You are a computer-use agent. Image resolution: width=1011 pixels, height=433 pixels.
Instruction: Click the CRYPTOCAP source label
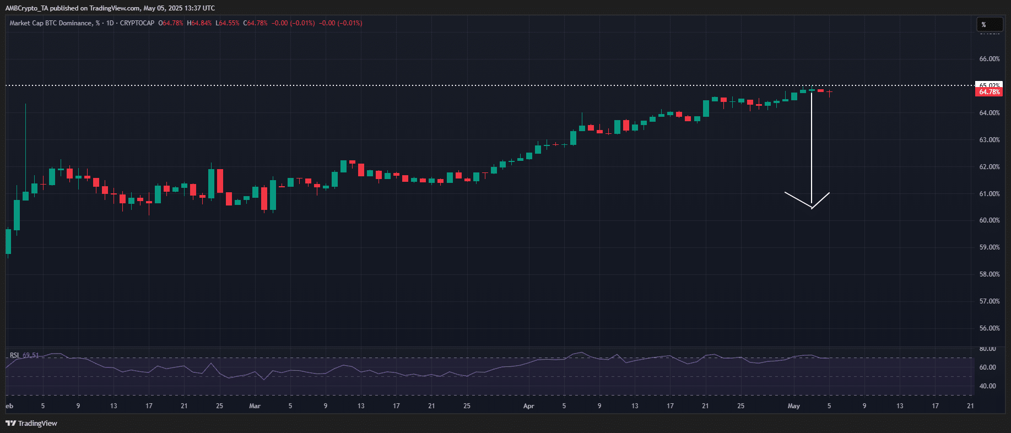point(137,23)
